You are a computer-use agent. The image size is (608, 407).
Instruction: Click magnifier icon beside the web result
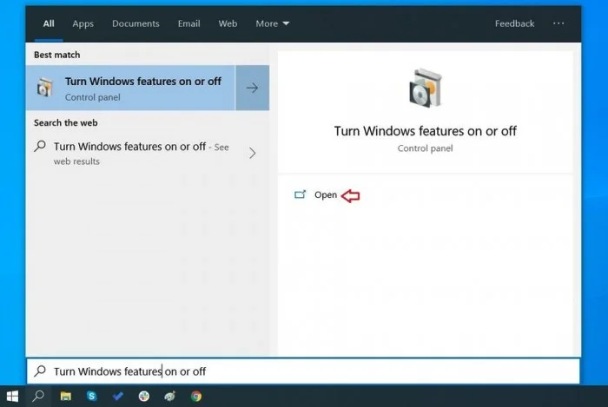click(40, 146)
